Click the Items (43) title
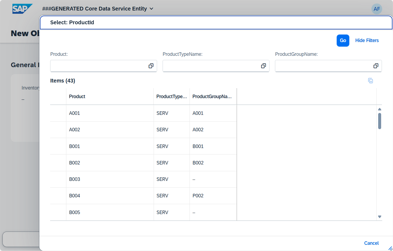The image size is (393, 251). pos(63,81)
